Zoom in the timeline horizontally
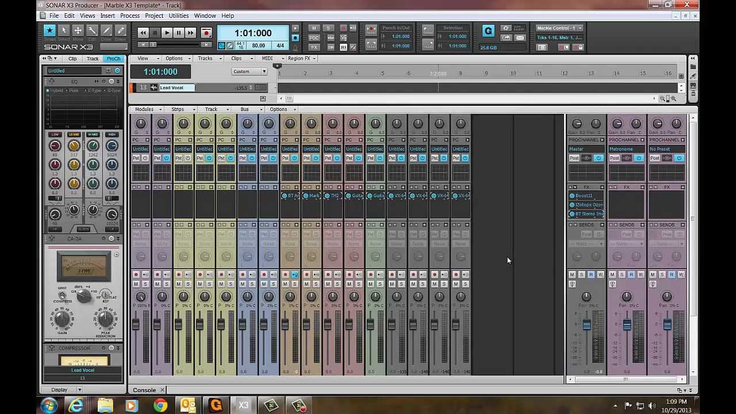Image resolution: width=736 pixels, height=414 pixels. (x=673, y=99)
